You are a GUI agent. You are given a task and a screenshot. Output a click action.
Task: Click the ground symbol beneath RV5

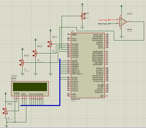pos(82,28)
